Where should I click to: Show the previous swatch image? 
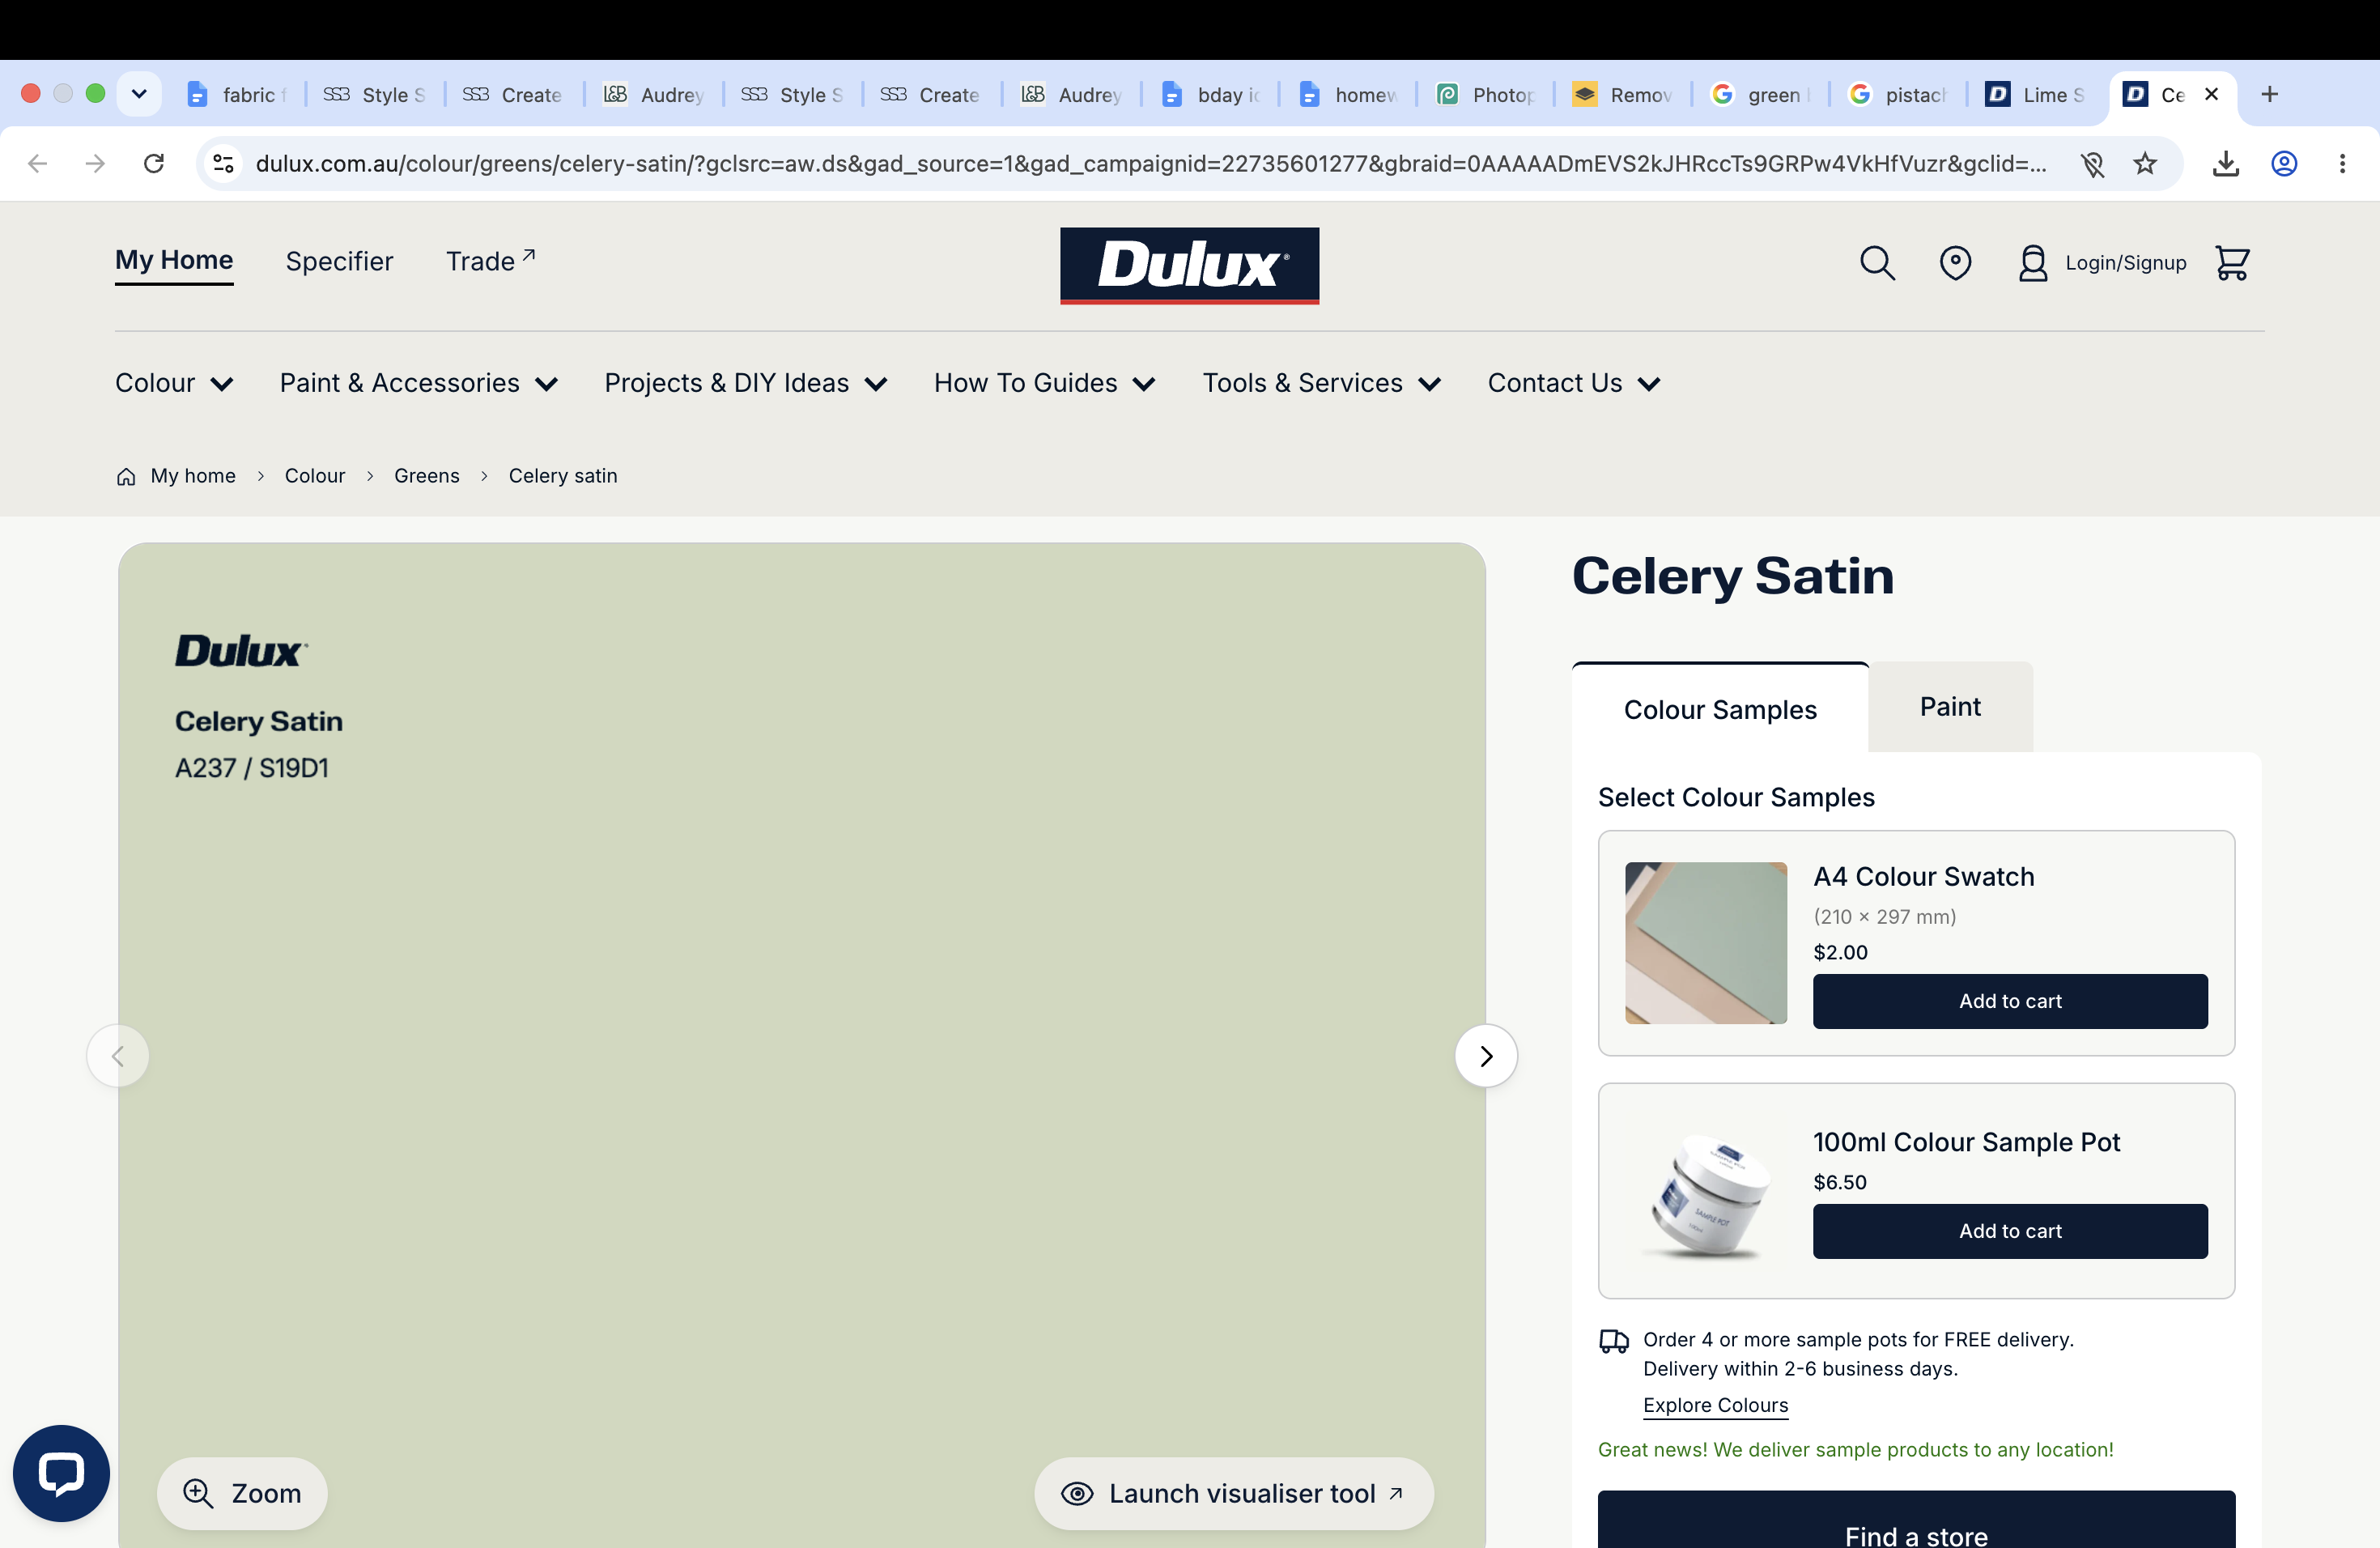click(118, 1056)
